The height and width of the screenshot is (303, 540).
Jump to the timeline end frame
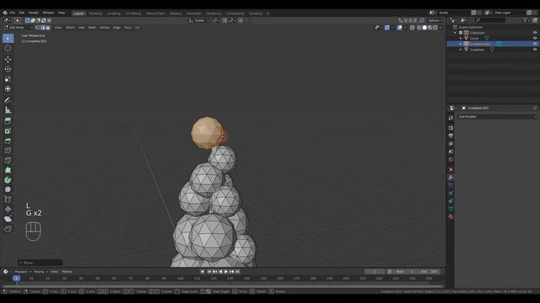238,272
